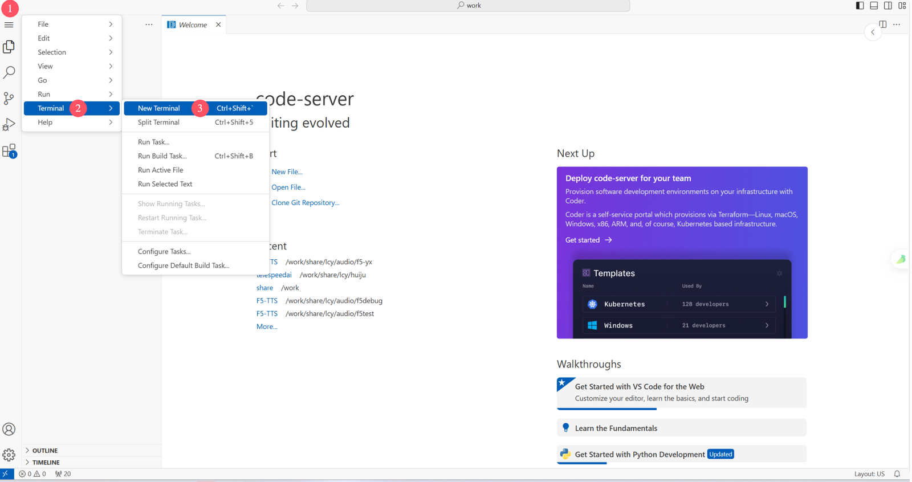The width and height of the screenshot is (912, 482).
Task: Click Get started link in Coder card
Action: (x=588, y=240)
